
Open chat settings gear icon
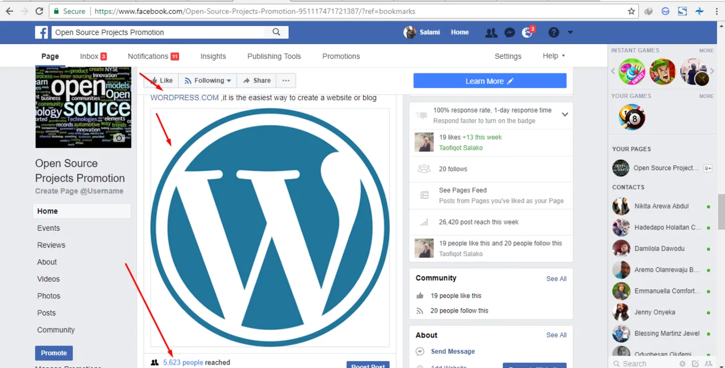coord(683,363)
